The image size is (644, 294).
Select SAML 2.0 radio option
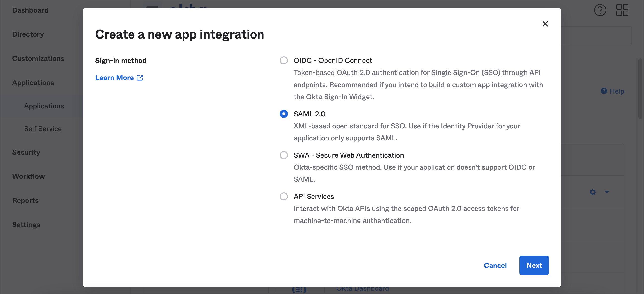pos(284,114)
